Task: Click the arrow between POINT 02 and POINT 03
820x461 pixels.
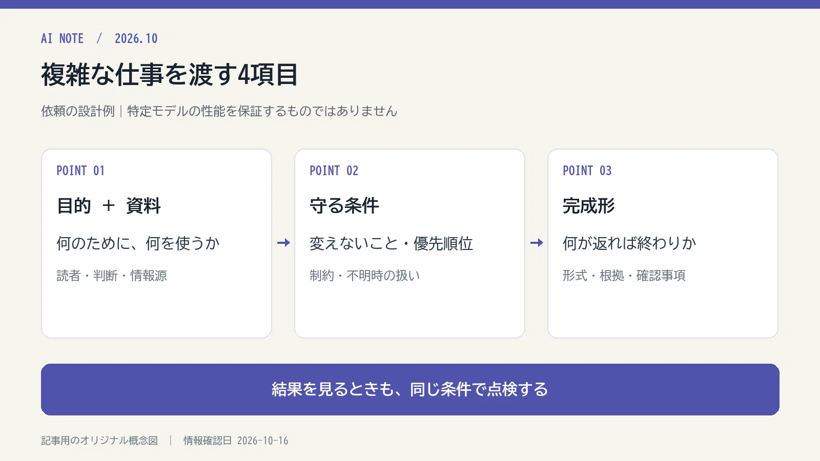Action: (537, 243)
